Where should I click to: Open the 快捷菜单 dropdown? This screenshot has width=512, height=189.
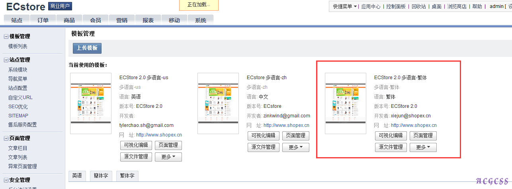[x=345, y=6]
